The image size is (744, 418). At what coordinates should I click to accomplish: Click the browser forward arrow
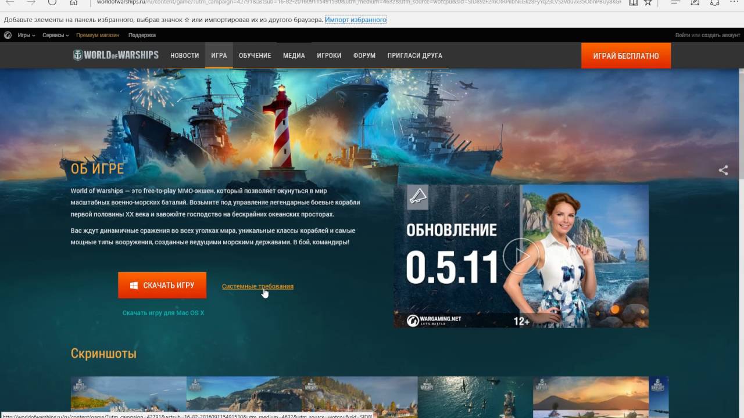tap(31, 3)
